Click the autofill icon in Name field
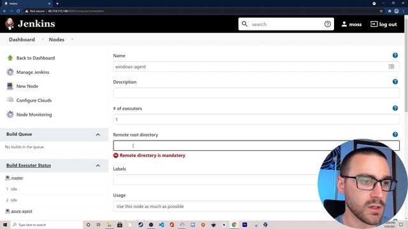The width and height of the screenshot is (408, 229). (391, 67)
